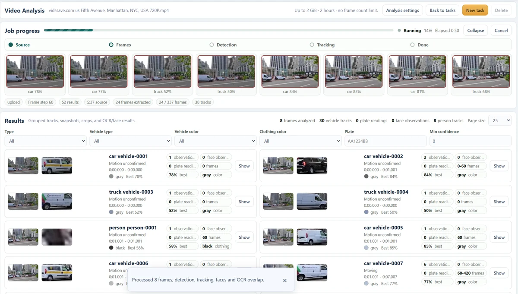
Task: Click the 60-420 frames badge of vehicle-0007
Action: pyautogui.click(x=471, y=273)
